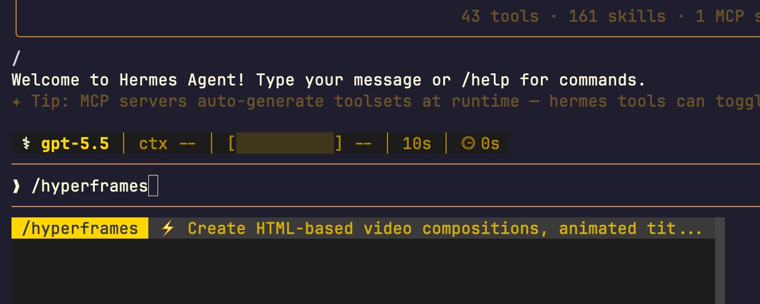Click the suggestion list scrollbar
The width and height of the screenshot is (760, 304).
coord(720,261)
